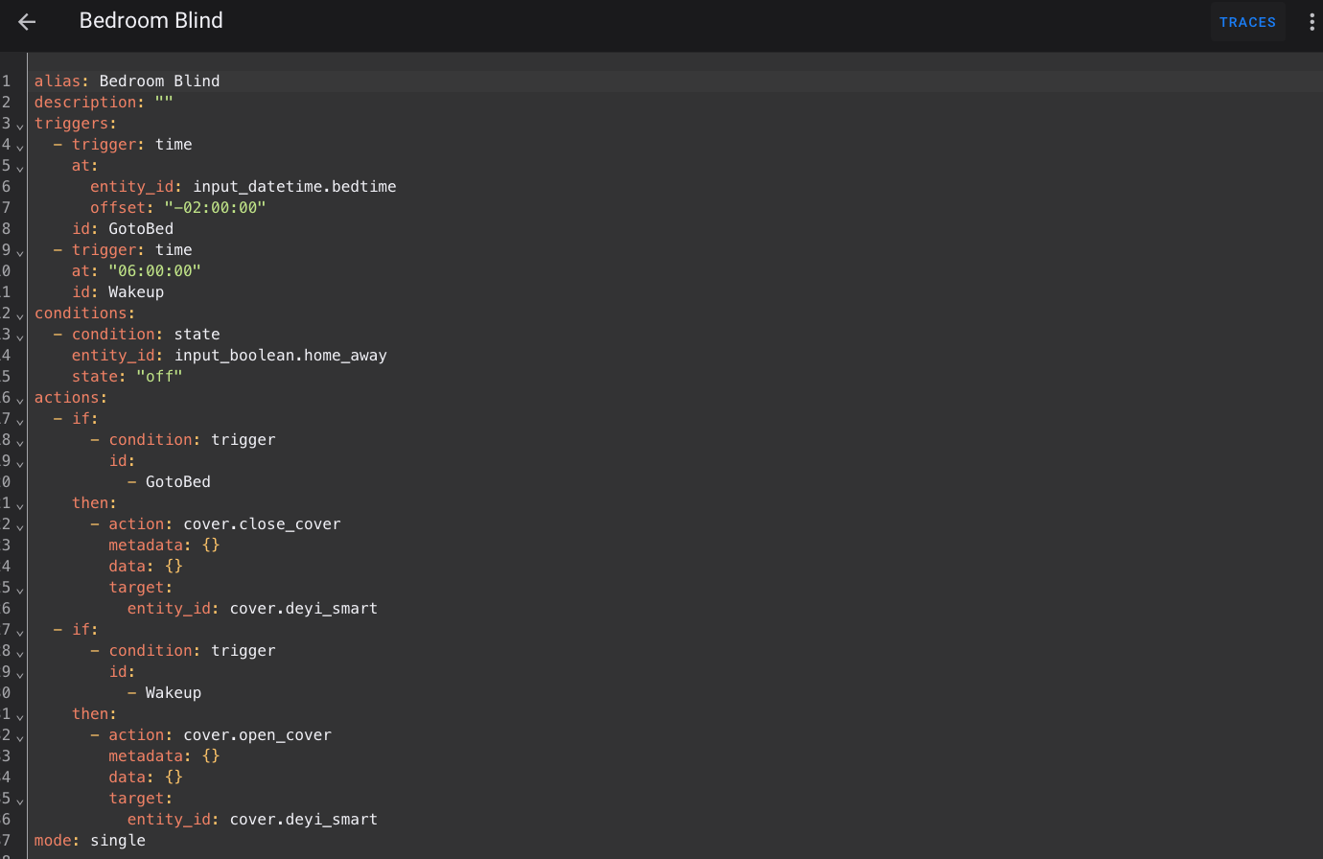Place cursor on state "off" value
Viewport: 1323px width, 859px height.
(x=159, y=377)
